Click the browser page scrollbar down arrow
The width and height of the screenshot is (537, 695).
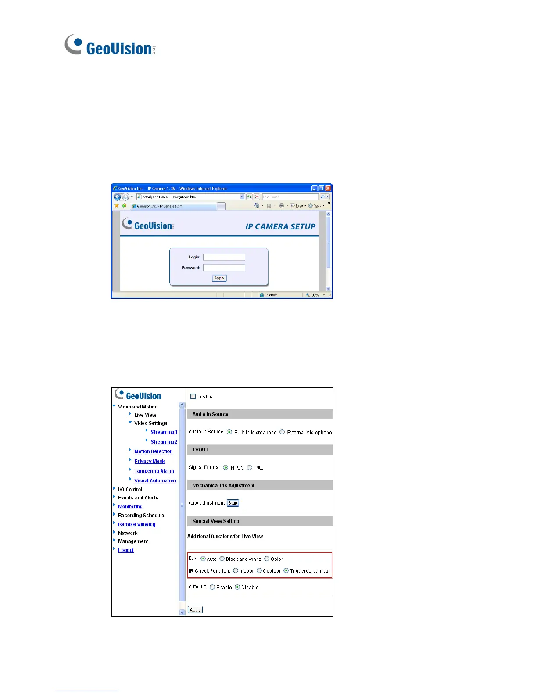[329, 289]
